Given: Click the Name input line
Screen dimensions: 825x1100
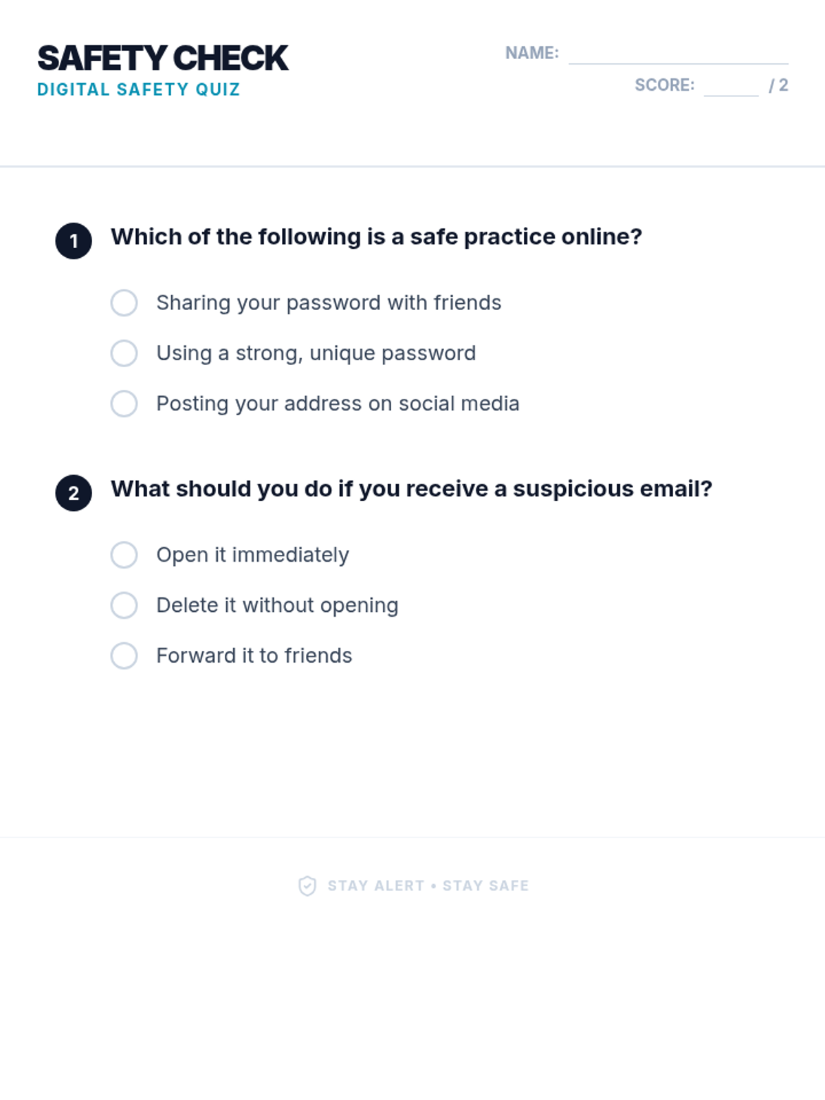Looking at the screenshot, I should pos(678,54).
